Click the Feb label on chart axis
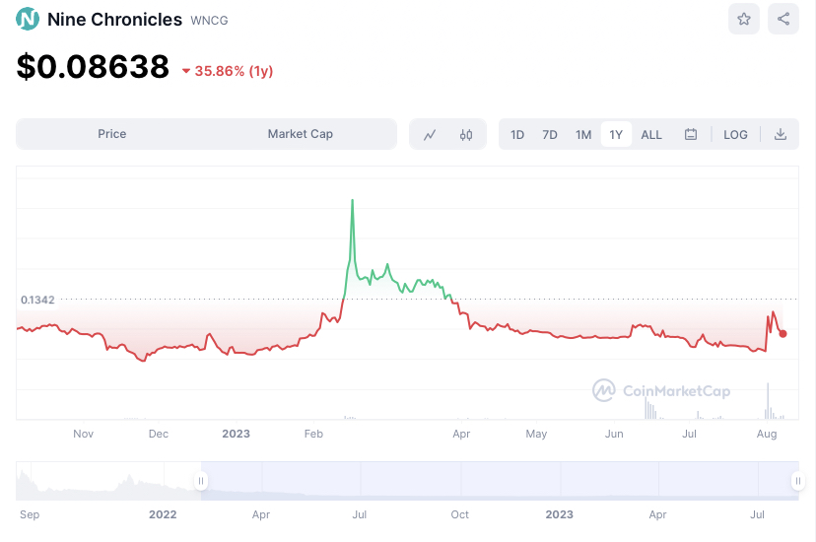Viewport: 816px width, 542px height. 313,434
